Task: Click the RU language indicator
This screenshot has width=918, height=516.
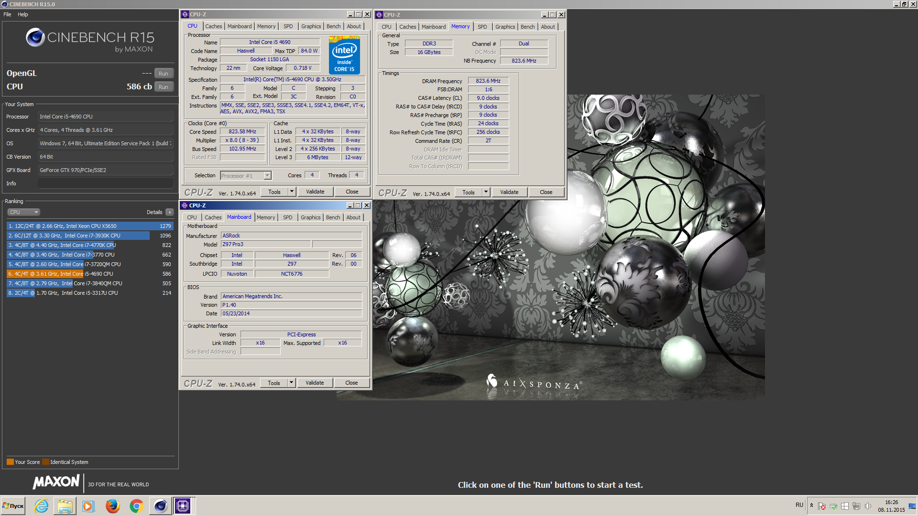Action: 799,505
